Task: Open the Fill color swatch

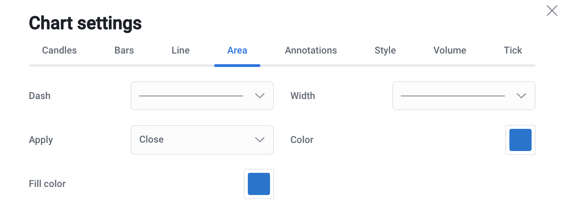Action: pyautogui.click(x=259, y=184)
